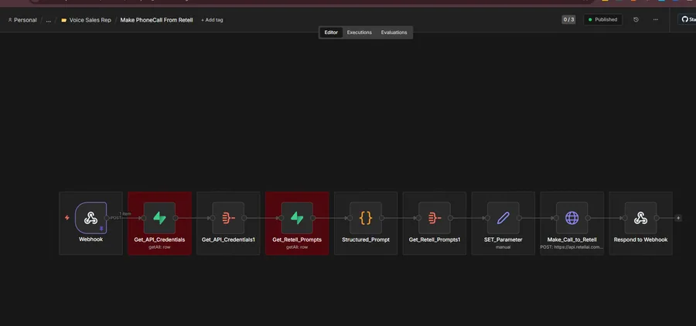Click the Structured_Prompt node label
The image size is (696, 326).
pyautogui.click(x=366, y=239)
